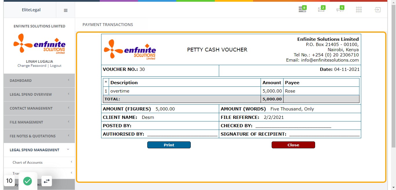This screenshot has width=396, height=190.
Task: Open the mail icon with badge 2
Action: pos(321,9)
